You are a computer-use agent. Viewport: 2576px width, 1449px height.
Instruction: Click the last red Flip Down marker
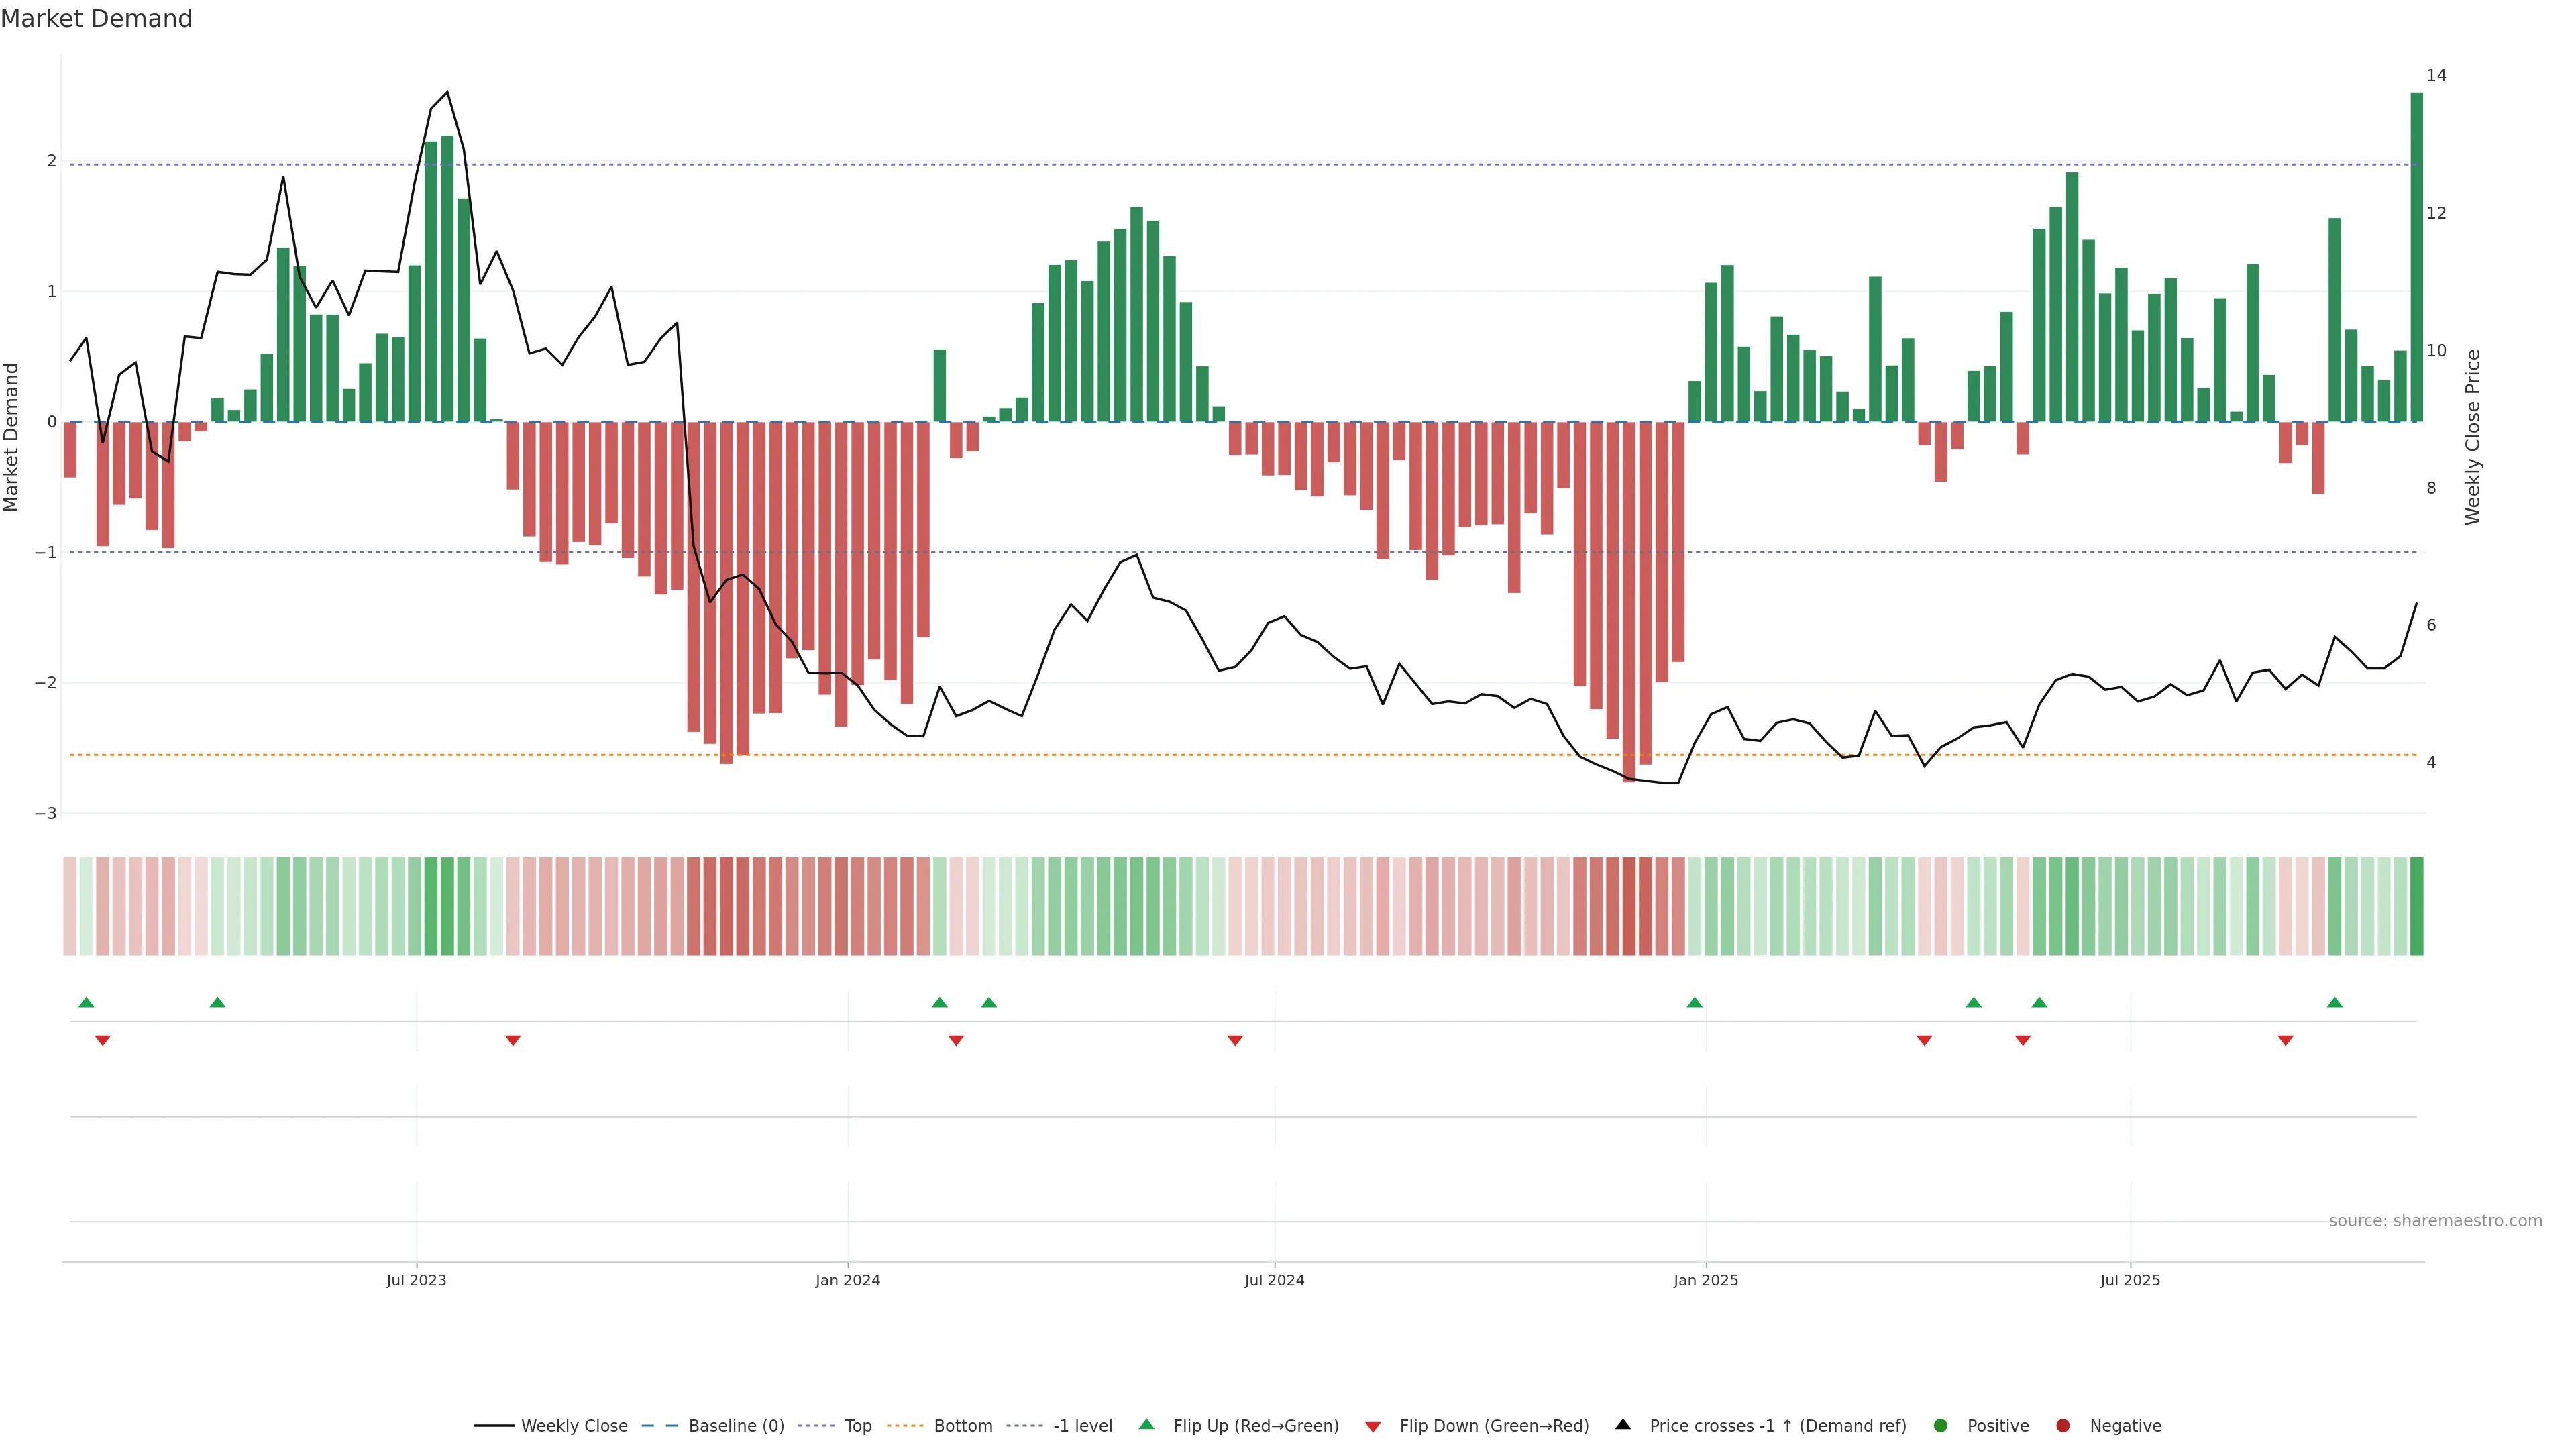pyautogui.click(x=2285, y=1041)
